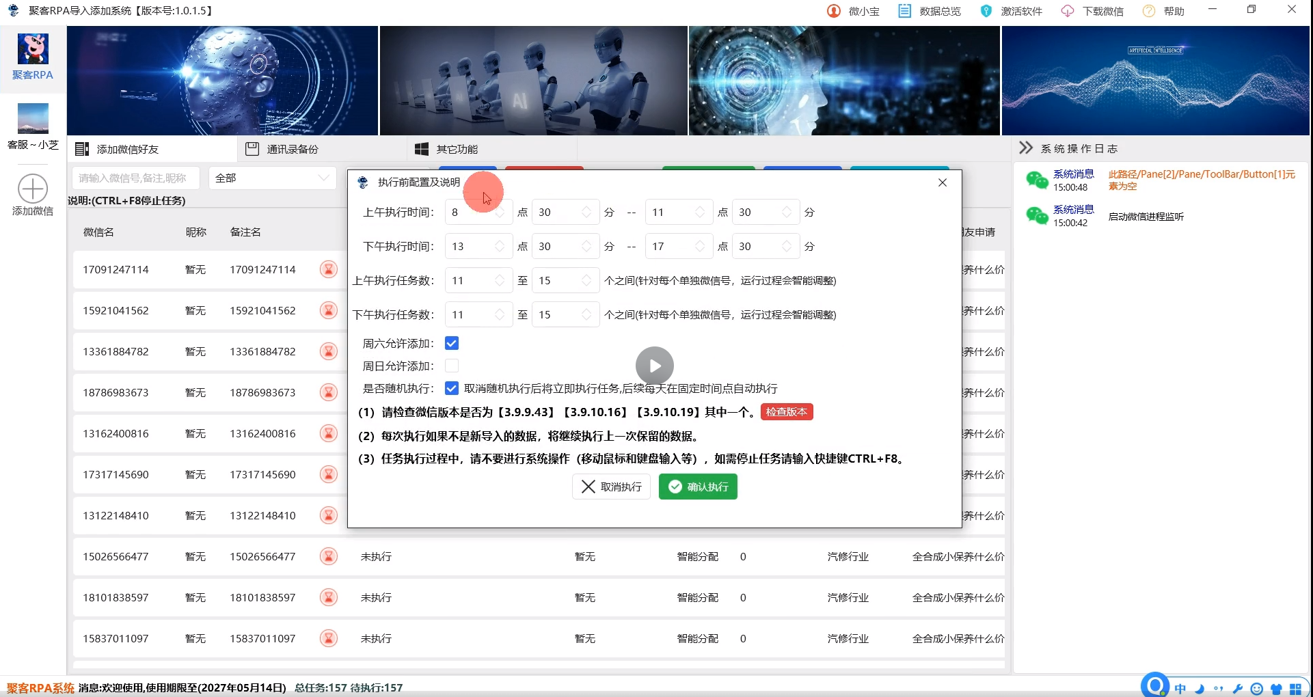Uncheck the 是否随机执行 option
Screen dimensions: 1313x697
(x=452, y=388)
